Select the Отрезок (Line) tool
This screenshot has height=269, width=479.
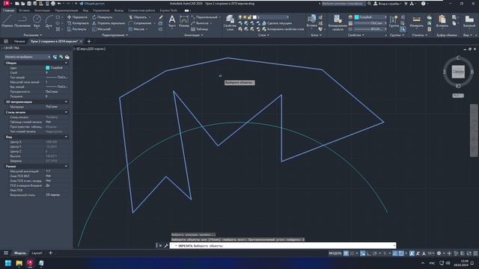point(7,21)
